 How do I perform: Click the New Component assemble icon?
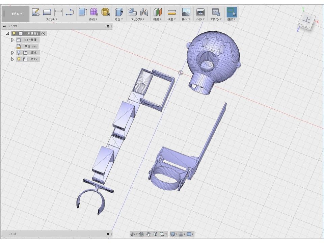pos(132,12)
